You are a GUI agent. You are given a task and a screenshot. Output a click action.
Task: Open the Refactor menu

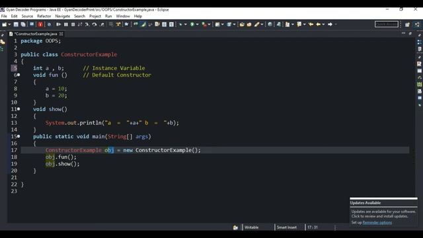[44, 16]
